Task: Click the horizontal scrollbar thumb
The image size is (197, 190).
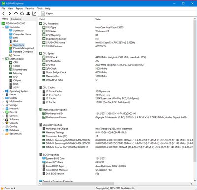Action: click(x=78, y=184)
